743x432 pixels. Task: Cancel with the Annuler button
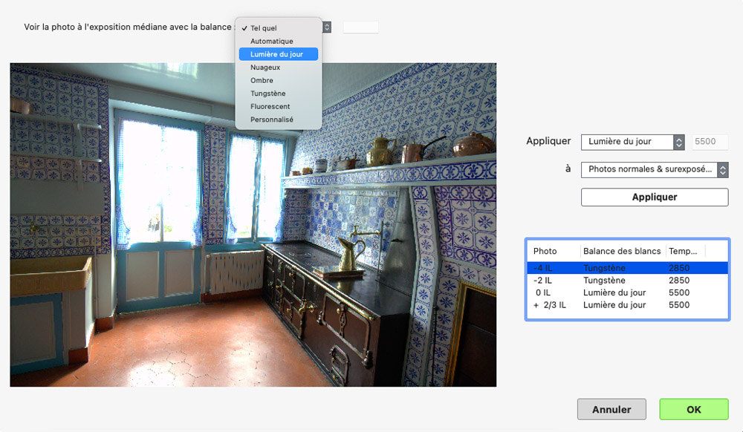click(611, 409)
